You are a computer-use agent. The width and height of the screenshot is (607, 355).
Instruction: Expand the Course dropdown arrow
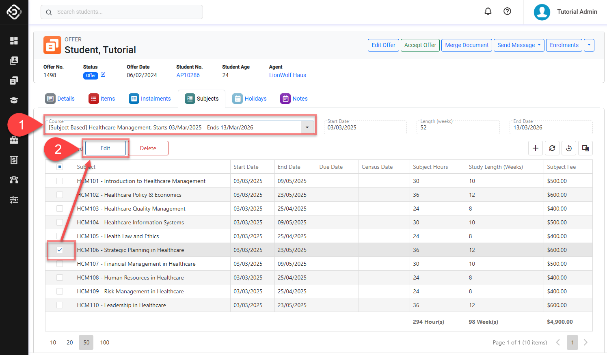307,127
